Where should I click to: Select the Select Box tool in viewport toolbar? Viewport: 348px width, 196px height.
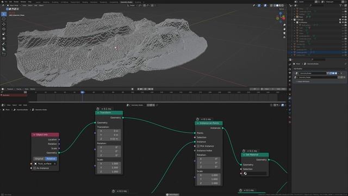4,14
